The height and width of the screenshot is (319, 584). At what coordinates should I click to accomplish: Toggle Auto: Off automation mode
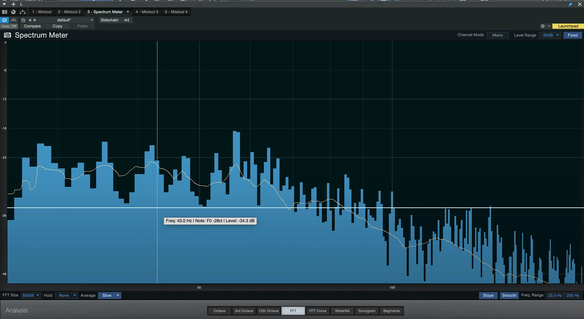pos(9,26)
